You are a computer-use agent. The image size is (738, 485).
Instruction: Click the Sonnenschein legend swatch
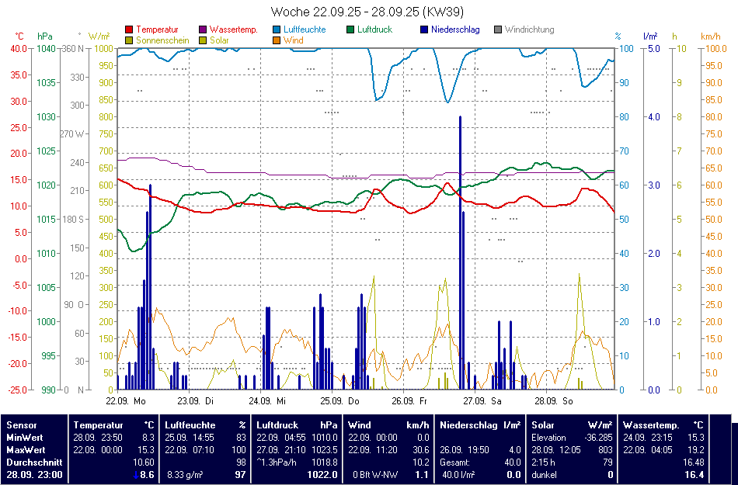[x=129, y=40]
